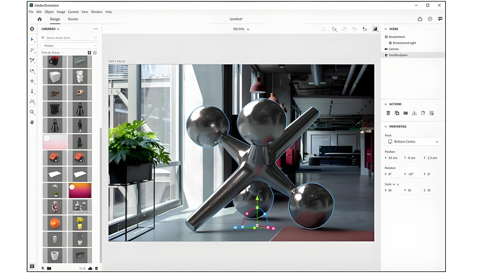
Task: Open the Pivot Bottom Center dropdown
Action: (x=413, y=142)
